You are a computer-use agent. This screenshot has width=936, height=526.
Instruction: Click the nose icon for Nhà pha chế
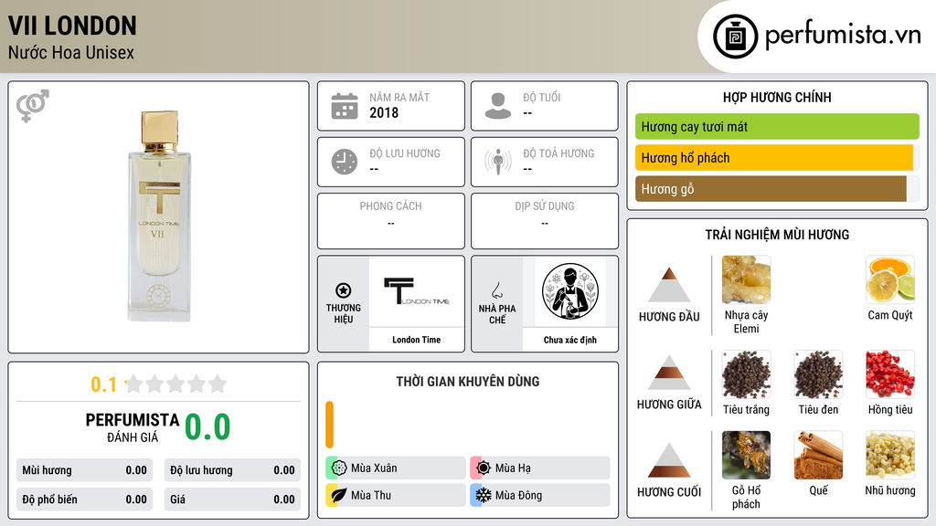coord(496,290)
